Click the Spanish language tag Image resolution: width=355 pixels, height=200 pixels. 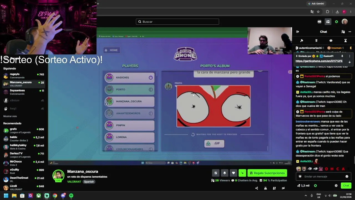(89, 182)
